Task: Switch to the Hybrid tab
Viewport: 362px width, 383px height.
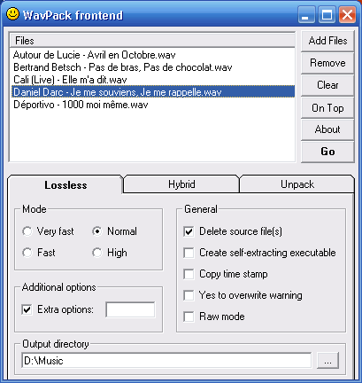Action: point(181,184)
